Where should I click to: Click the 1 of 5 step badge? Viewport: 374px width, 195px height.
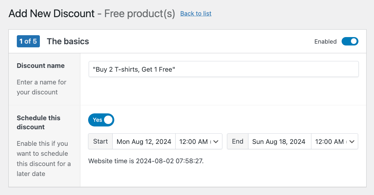tap(28, 41)
